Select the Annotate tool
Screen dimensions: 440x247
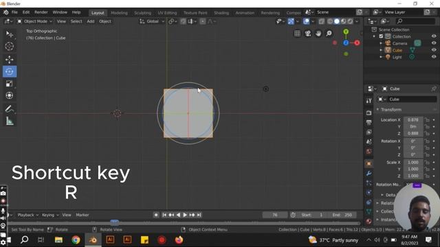click(x=10, y=109)
